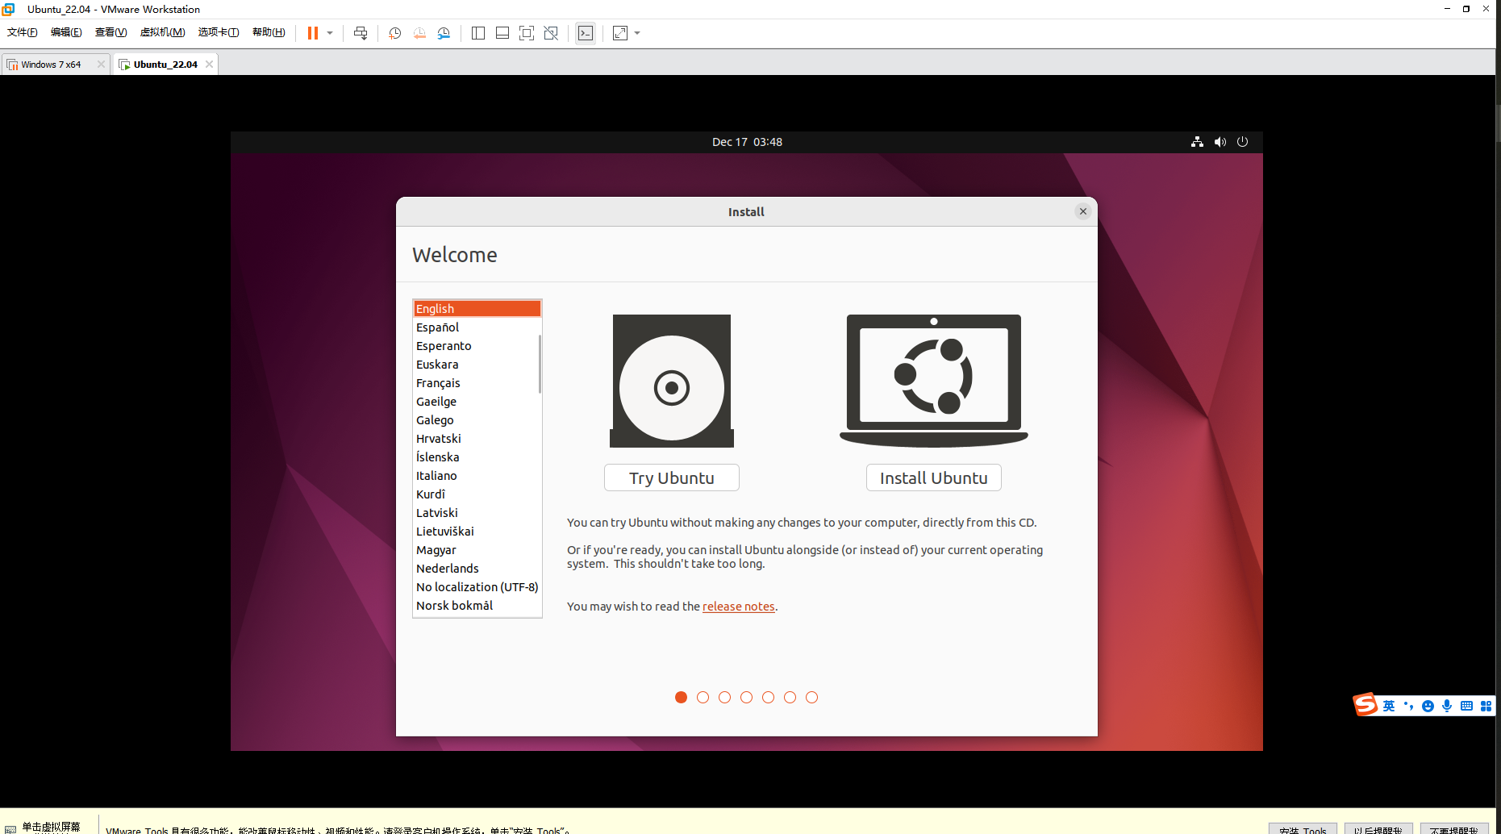Open the IME emoji face icon
Viewport: 1501px width, 834px height.
click(1428, 706)
